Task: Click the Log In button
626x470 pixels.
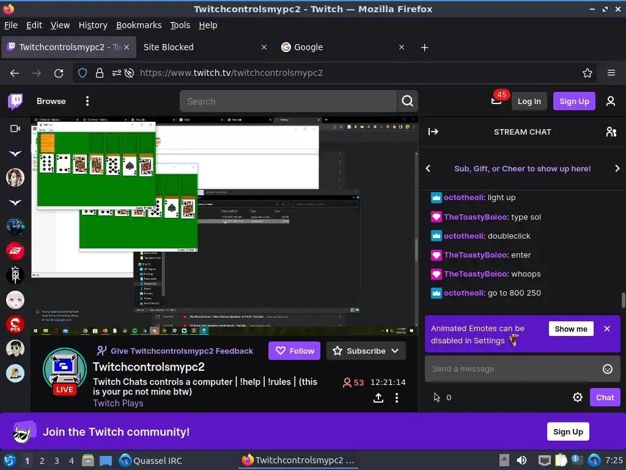Action: click(x=529, y=101)
